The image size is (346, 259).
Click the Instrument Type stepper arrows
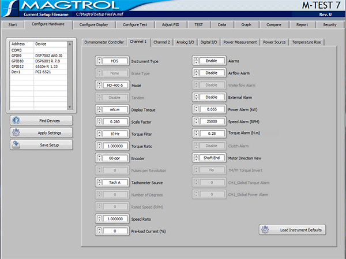point(100,61)
